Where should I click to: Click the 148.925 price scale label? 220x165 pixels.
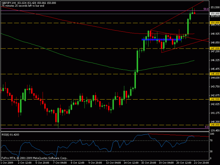[215, 34]
